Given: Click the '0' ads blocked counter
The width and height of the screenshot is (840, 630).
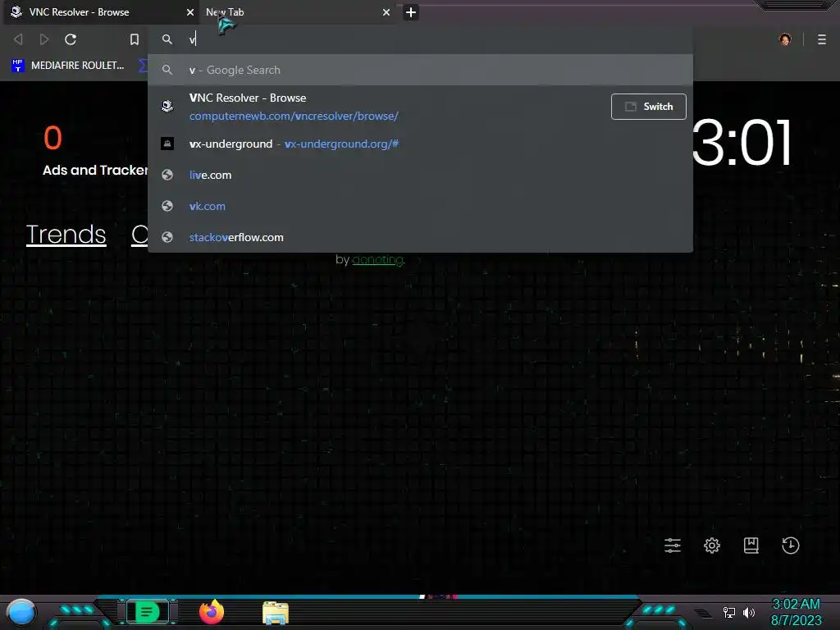Looking at the screenshot, I should tap(52, 138).
